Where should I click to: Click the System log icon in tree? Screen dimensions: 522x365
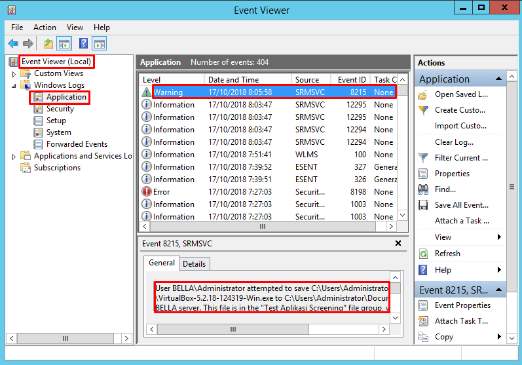click(x=38, y=132)
